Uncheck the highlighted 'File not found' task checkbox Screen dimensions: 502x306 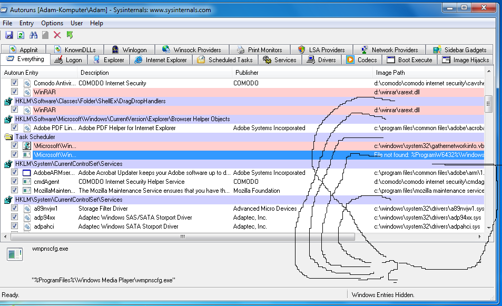click(14, 154)
